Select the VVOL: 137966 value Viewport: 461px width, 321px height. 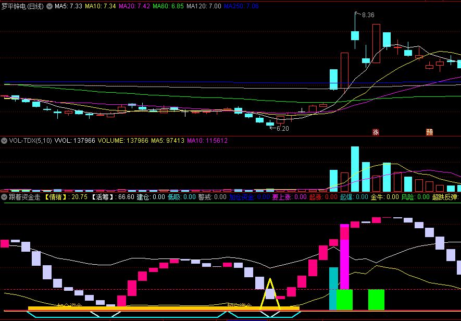(x=75, y=141)
